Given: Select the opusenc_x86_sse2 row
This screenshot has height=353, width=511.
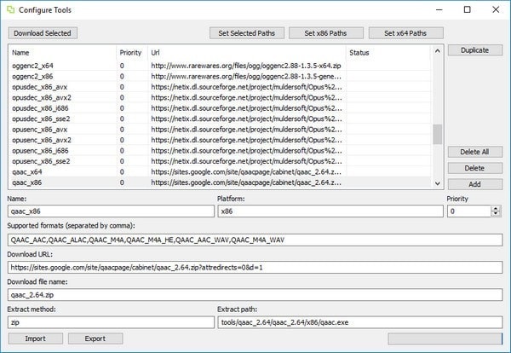Looking at the screenshot, I should 220,161.
